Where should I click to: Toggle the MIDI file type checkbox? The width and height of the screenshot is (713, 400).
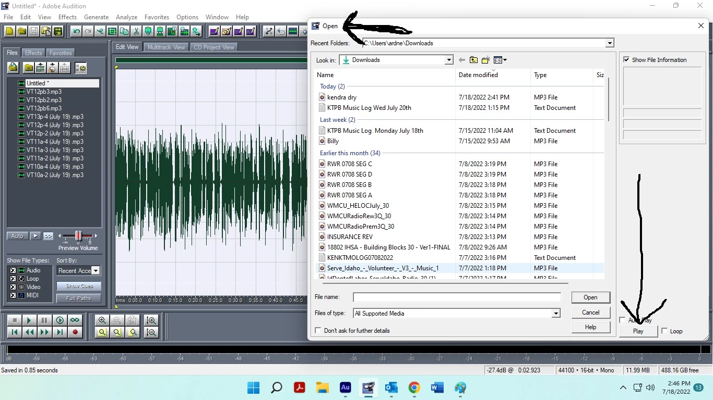(x=13, y=295)
